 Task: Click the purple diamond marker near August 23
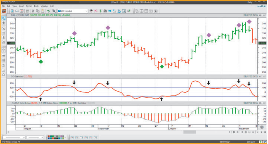tap(74, 33)
